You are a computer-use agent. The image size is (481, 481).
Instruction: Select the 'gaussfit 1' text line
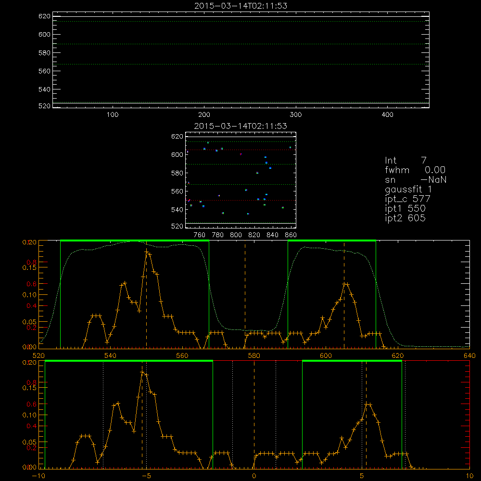click(408, 190)
